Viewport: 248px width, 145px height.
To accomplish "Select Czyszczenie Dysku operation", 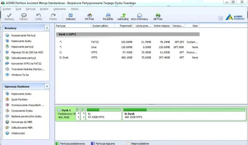I will (x=22, y=111).
